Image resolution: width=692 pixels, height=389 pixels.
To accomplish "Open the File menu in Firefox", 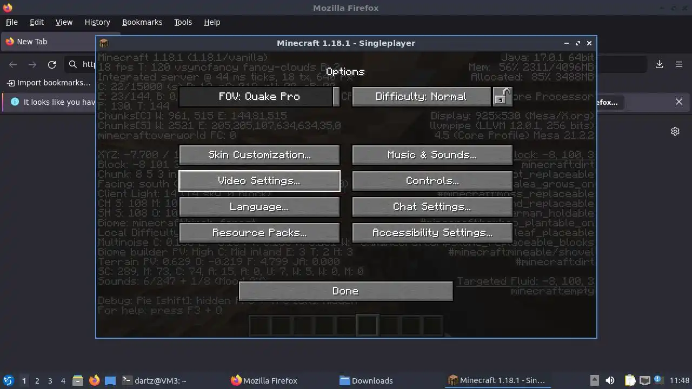I will click(11, 22).
